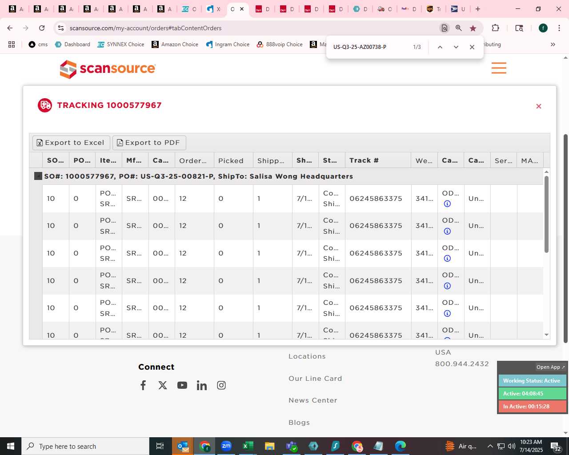Viewport: 569px width, 455px height.
Task: Click info icon in fourth row carrier cell
Action: (x=447, y=286)
